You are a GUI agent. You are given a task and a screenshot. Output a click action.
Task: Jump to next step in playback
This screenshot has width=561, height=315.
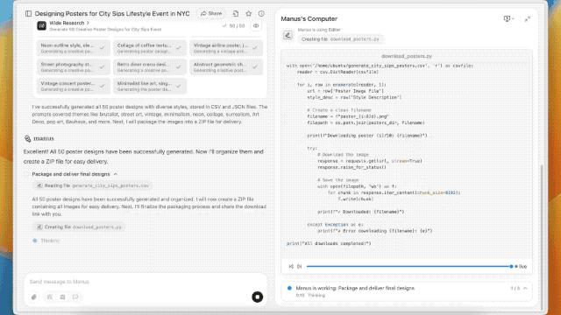(x=300, y=266)
